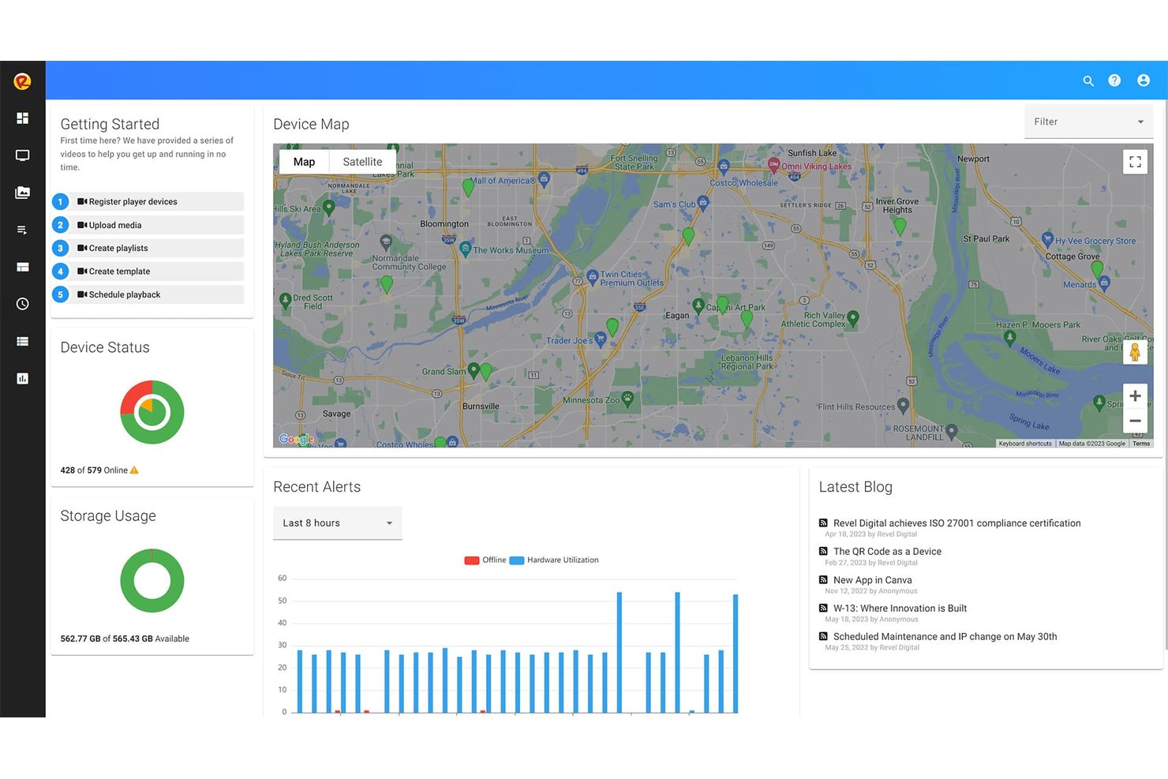Click the Minnesota Zoo label on map

tap(591, 400)
